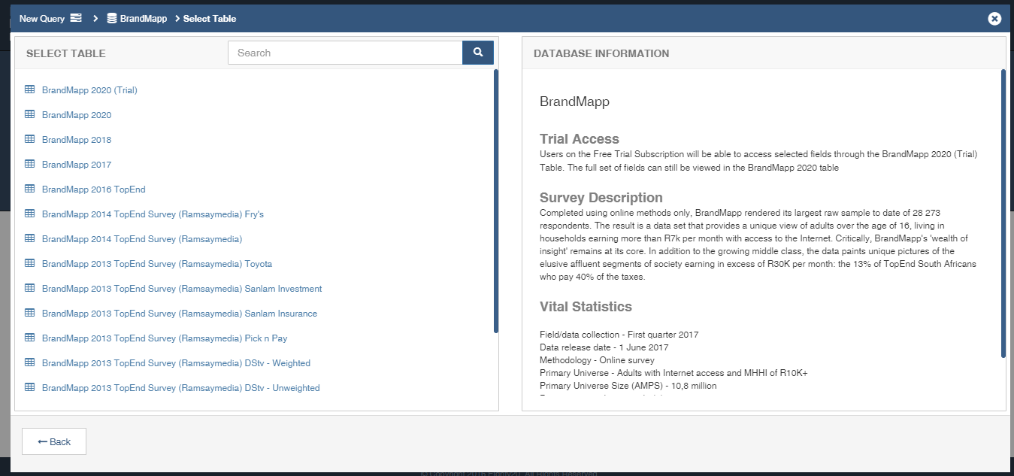Click the New Query list icon
Viewport: 1014px width, 476px height.
76,18
